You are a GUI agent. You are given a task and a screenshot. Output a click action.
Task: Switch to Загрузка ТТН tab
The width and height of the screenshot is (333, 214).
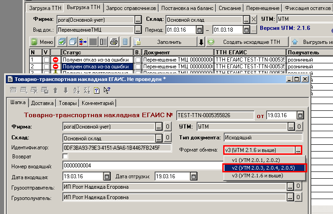(x=45, y=8)
